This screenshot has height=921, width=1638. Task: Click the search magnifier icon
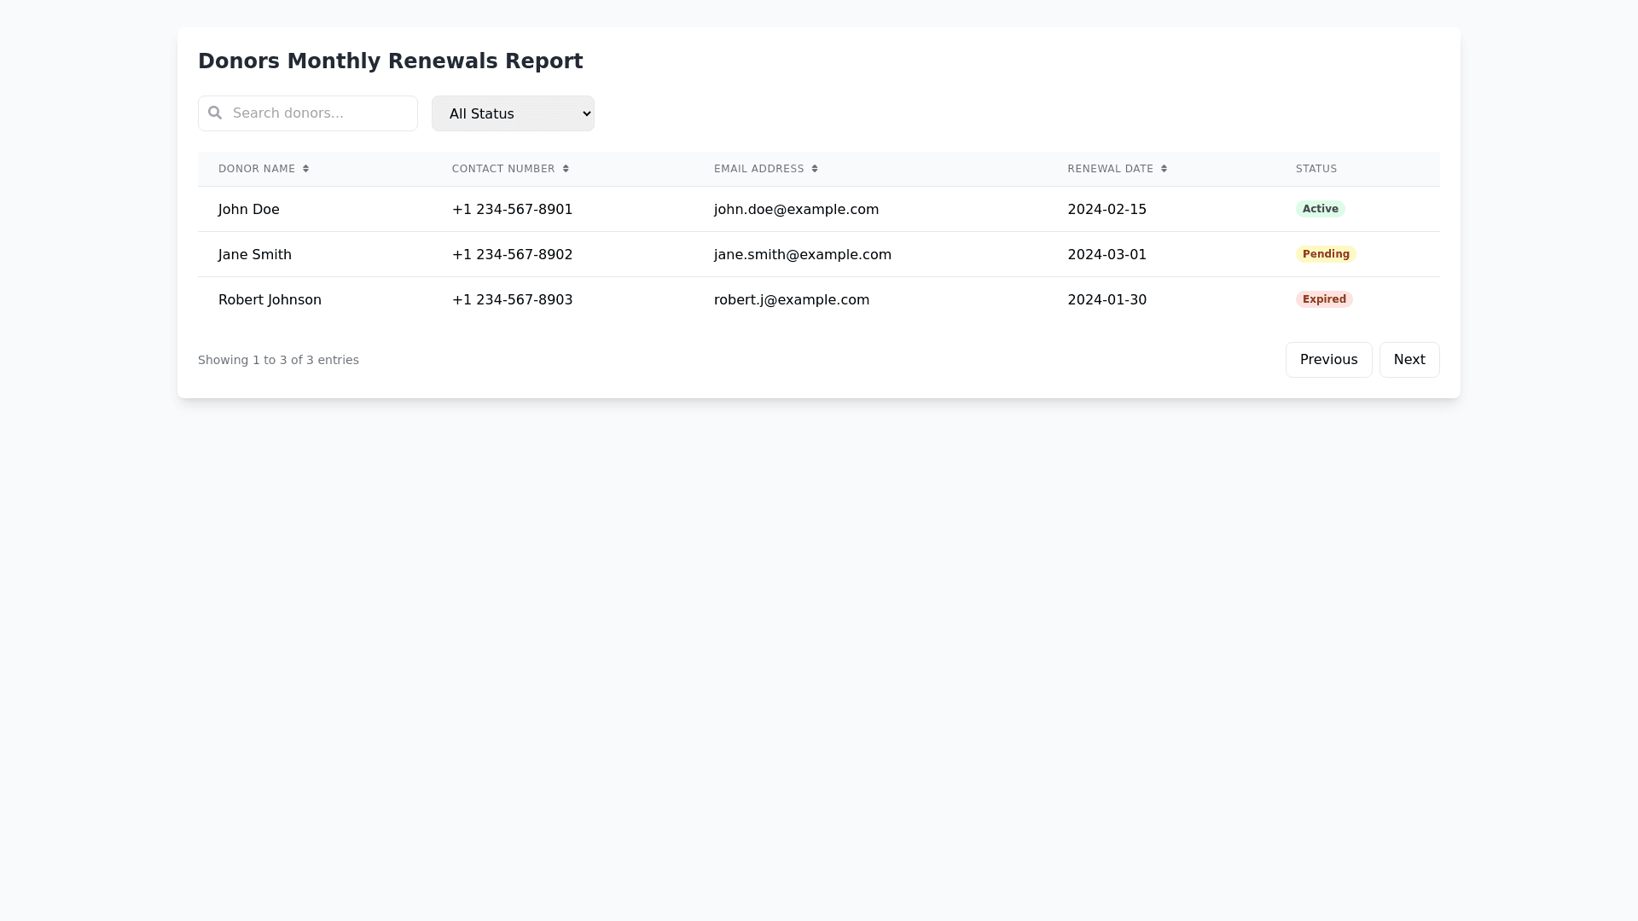tap(215, 113)
